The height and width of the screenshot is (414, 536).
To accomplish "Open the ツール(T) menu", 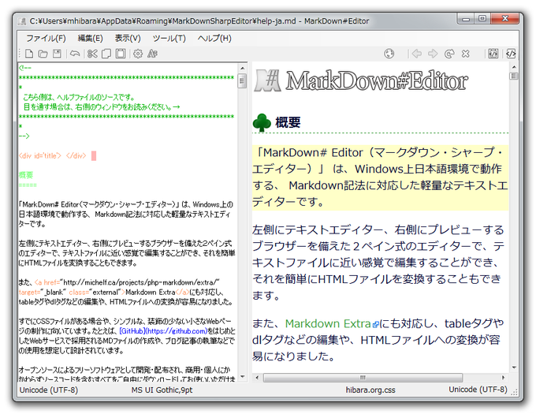I will pos(169,38).
